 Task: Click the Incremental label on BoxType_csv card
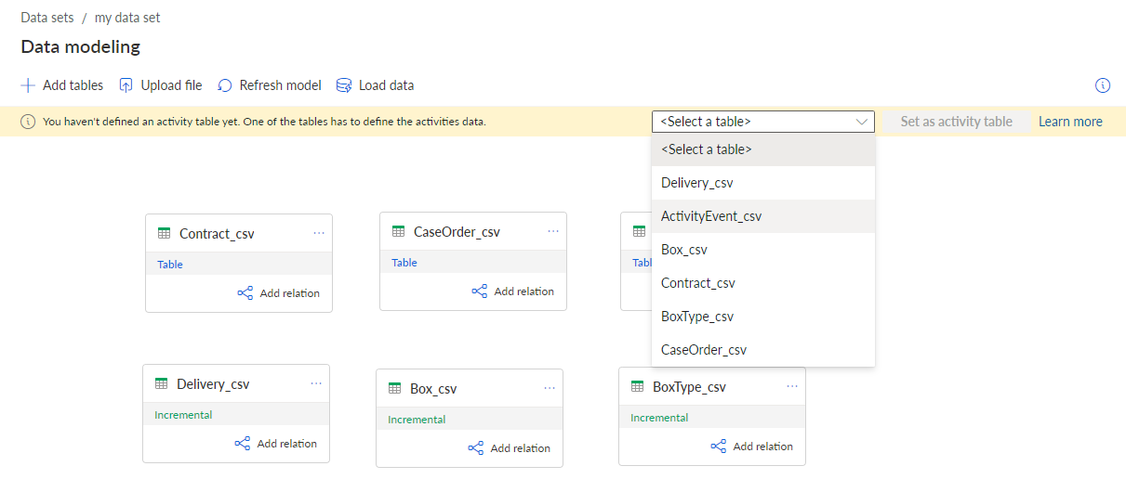pyautogui.click(x=659, y=418)
